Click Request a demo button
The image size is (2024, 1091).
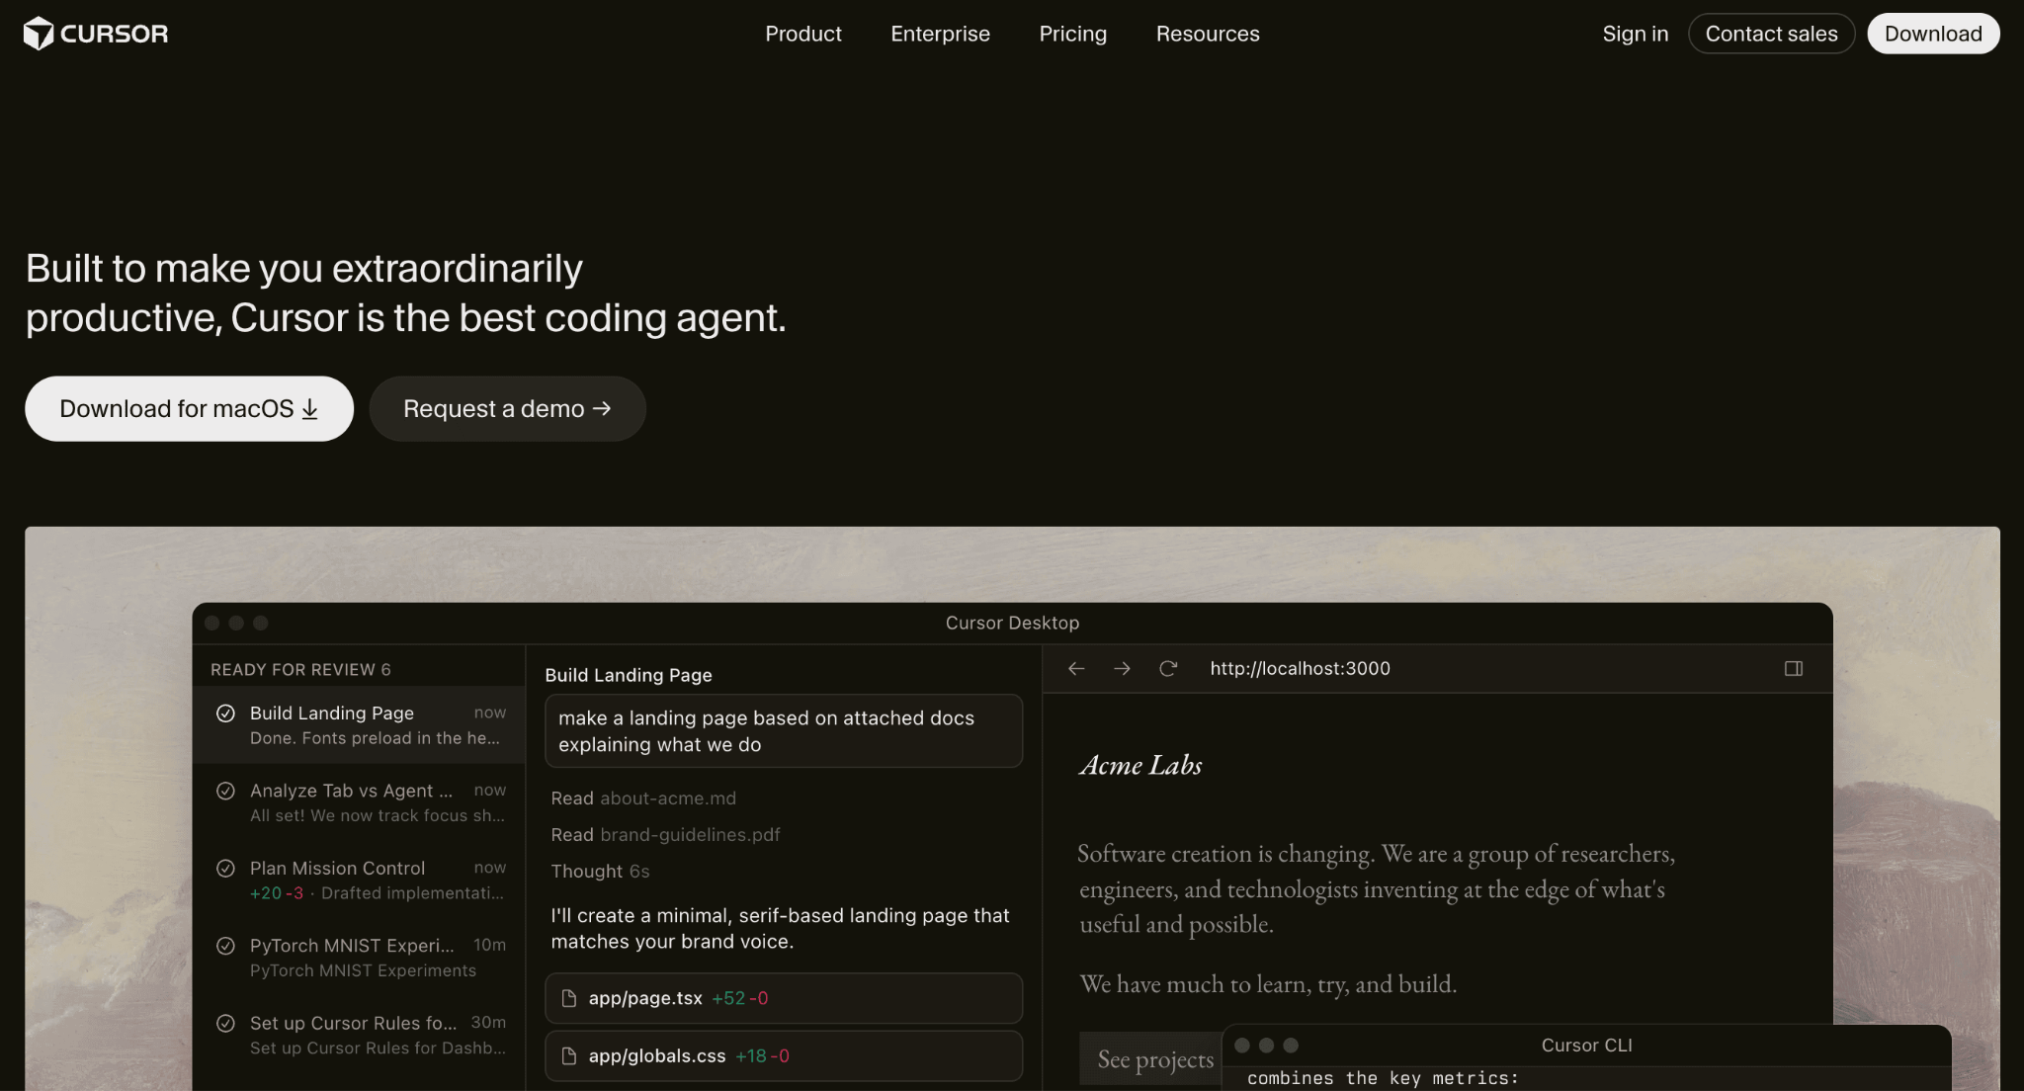click(507, 408)
